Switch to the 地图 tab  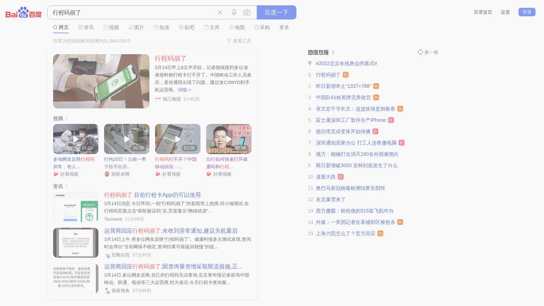pos(237,27)
